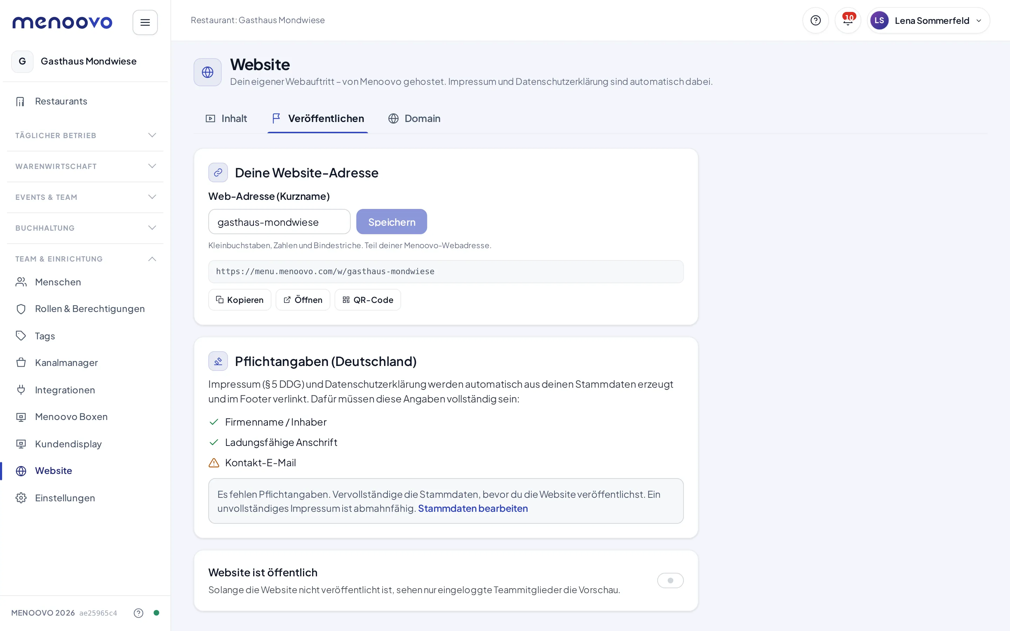Go to Menschen in sidebar
This screenshot has height=631, width=1010.
pos(85,282)
